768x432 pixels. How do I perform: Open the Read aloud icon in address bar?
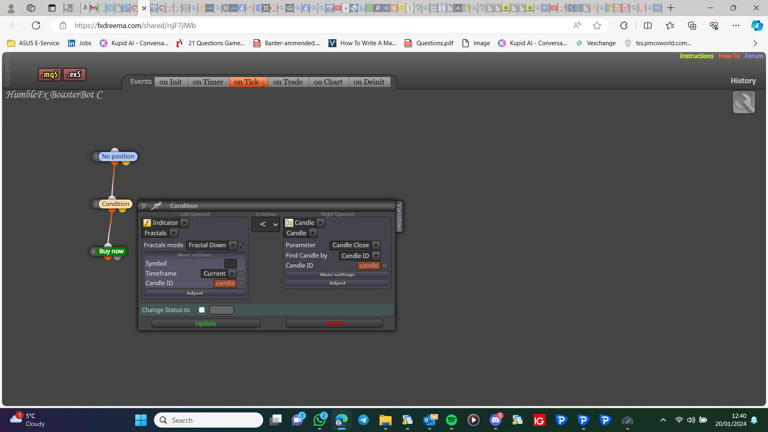tap(577, 26)
